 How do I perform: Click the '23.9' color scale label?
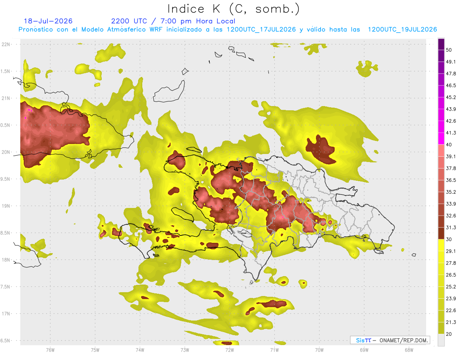(451, 299)
